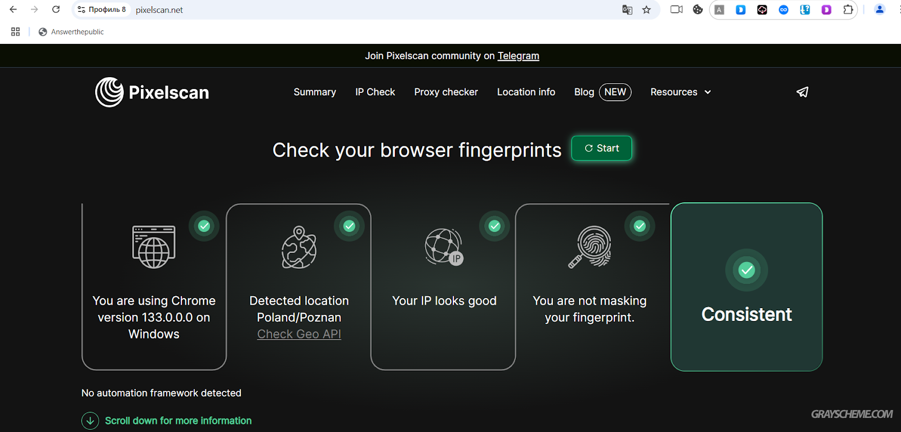
Task: Open the blue puzzle-like extension icon
Action: coord(805,10)
